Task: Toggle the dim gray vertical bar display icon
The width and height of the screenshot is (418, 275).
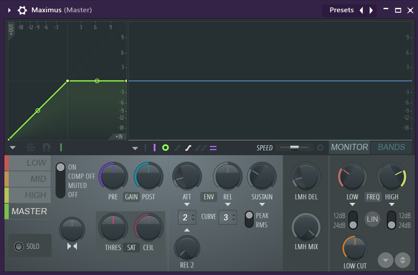Action: point(145,148)
